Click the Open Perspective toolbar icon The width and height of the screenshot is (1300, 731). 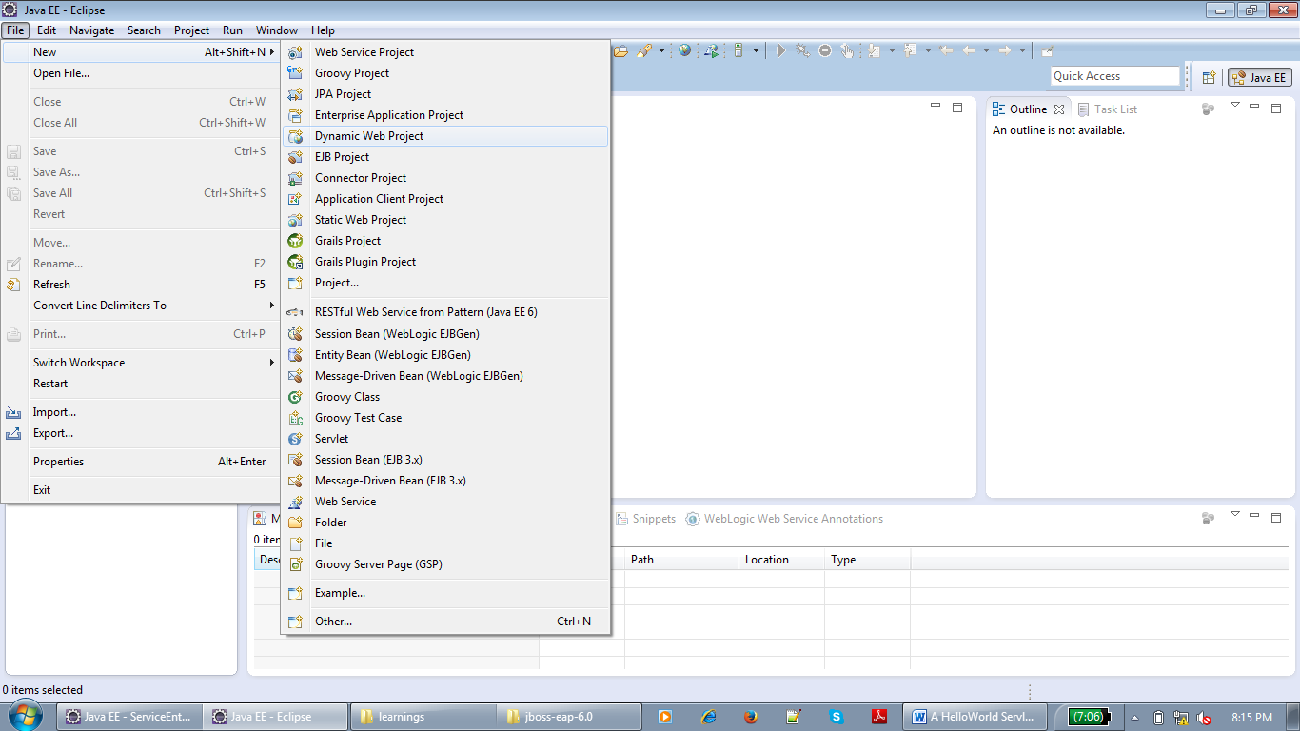click(x=1209, y=78)
